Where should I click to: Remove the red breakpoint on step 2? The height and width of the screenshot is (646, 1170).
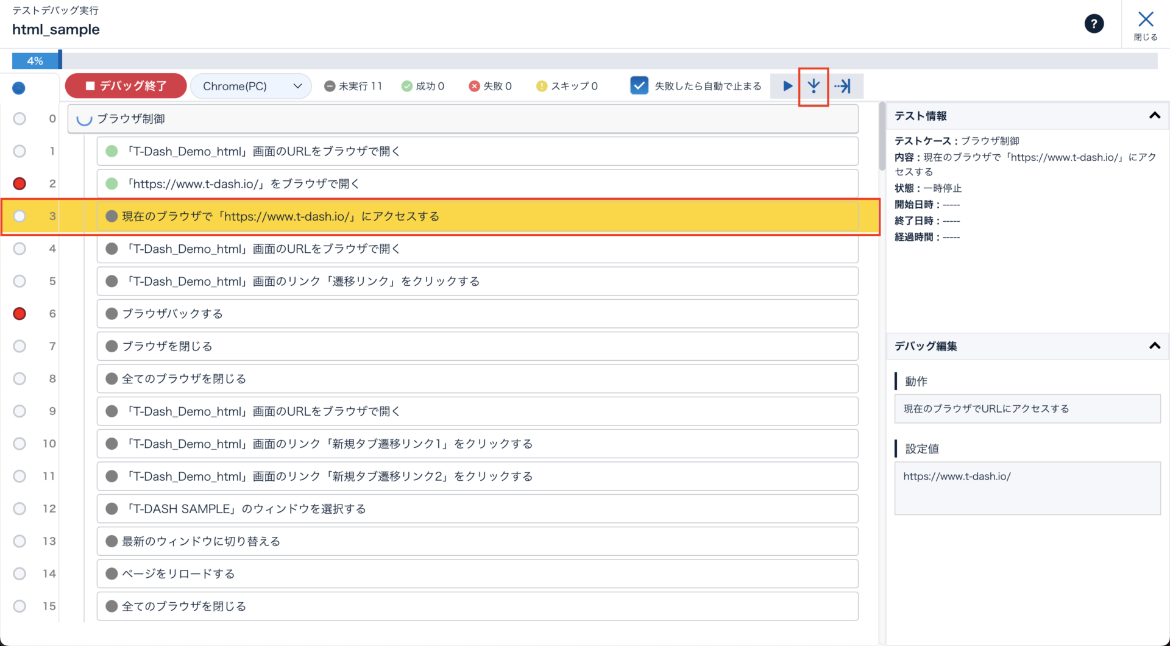pos(19,183)
